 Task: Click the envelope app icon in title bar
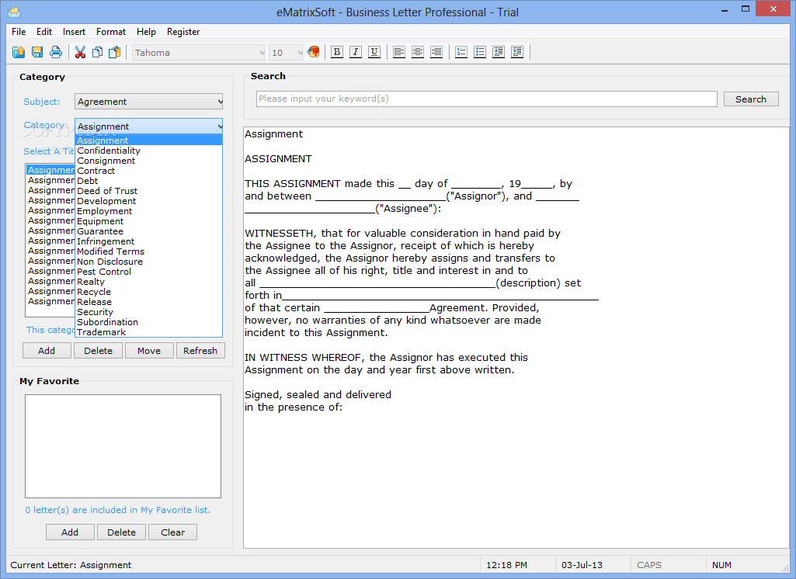point(14,12)
